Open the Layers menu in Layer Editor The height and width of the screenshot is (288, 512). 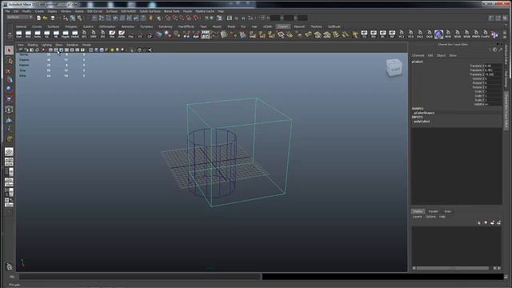pyautogui.click(x=418, y=217)
